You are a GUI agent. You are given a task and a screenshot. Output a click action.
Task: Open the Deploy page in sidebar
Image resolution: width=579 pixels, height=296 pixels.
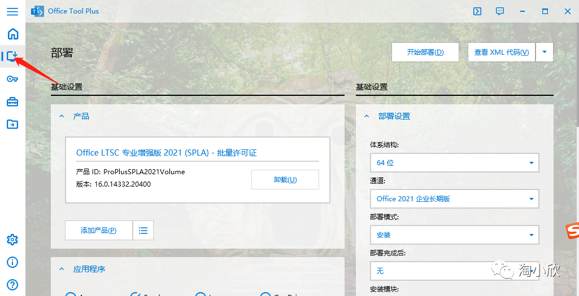(12, 56)
